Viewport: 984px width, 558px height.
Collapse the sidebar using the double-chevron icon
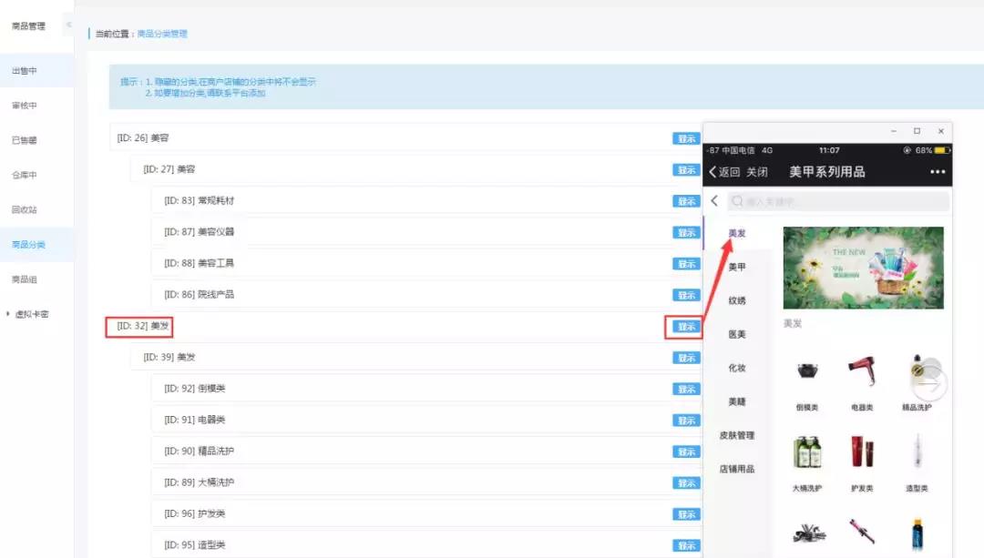coord(68,25)
